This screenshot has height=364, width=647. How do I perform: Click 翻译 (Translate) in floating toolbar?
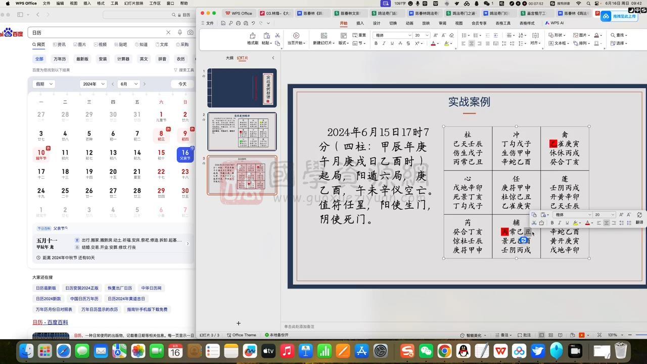tap(639, 222)
